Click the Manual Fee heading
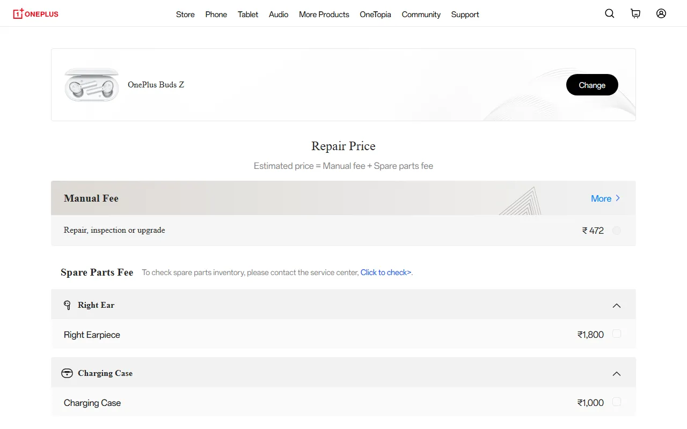Screen dimensions: 687x429 [91, 198]
